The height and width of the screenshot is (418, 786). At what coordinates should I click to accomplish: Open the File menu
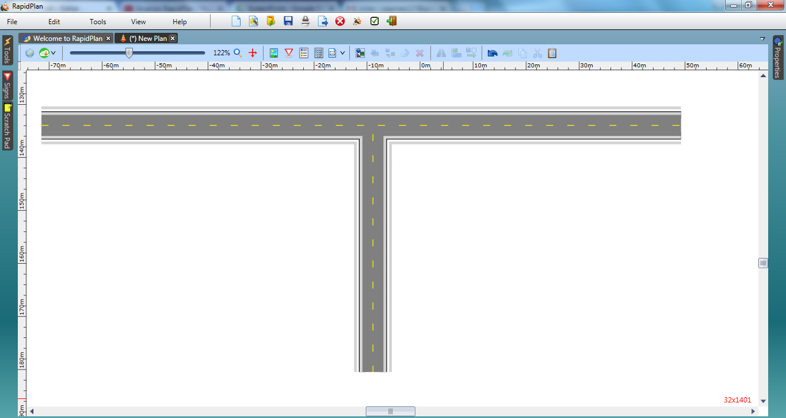12,22
